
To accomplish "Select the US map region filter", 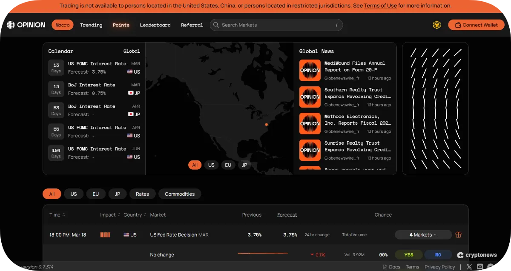I will click(211, 165).
